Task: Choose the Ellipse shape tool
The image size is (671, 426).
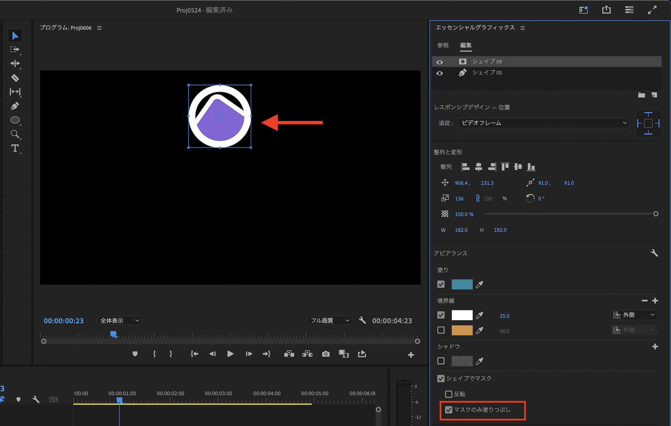Action: pyautogui.click(x=15, y=120)
